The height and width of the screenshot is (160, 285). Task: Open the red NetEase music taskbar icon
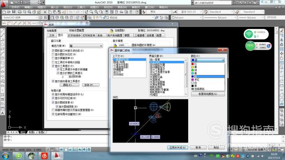pos(45,156)
